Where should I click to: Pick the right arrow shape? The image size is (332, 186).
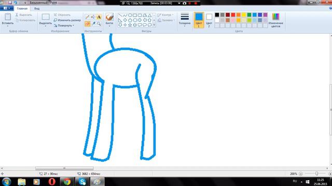coord(140,20)
